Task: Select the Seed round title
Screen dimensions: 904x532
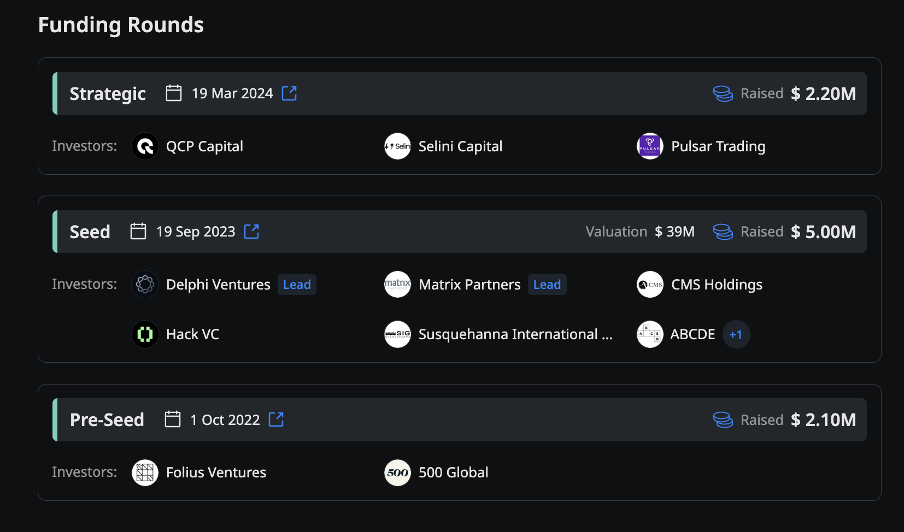Action: click(90, 232)
